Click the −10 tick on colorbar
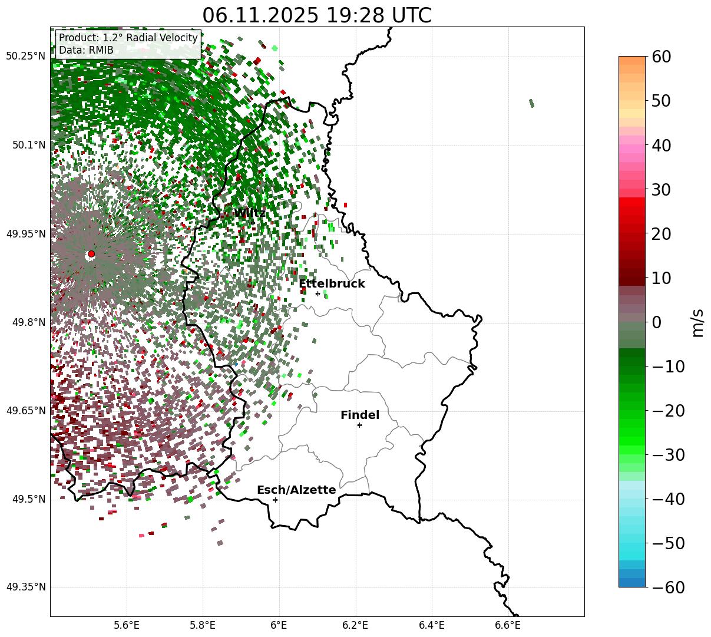This screenshot has width=711, height=637. tap(668, 366)
